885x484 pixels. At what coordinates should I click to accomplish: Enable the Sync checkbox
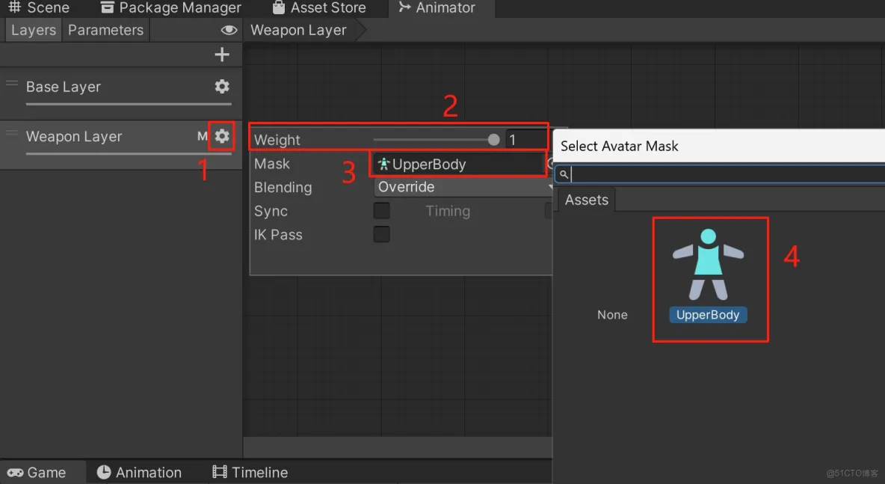(x=381, y=211)
